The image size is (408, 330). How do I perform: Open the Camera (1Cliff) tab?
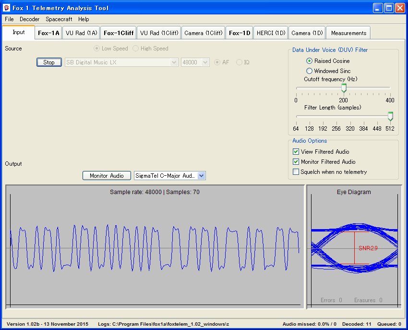(x=203, y=33)
